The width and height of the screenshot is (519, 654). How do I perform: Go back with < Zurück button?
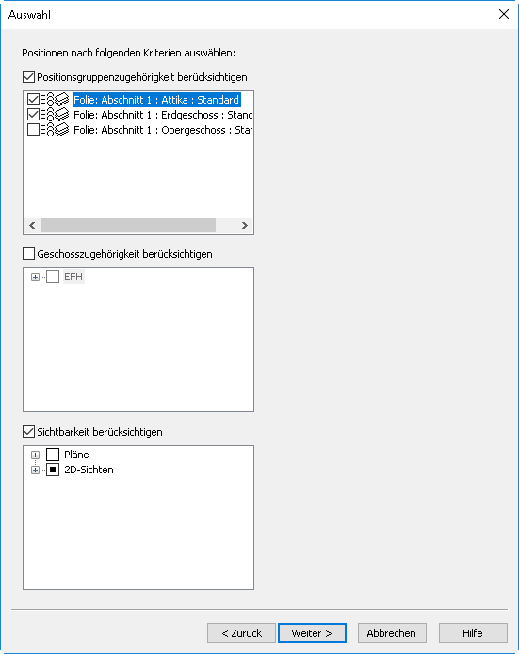241,633
